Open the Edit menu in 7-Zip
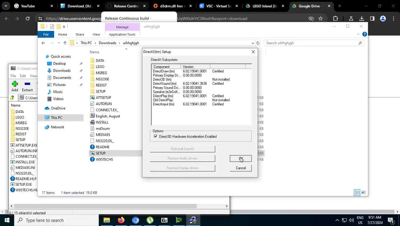The image size is (400, 226). click(23, 76)
